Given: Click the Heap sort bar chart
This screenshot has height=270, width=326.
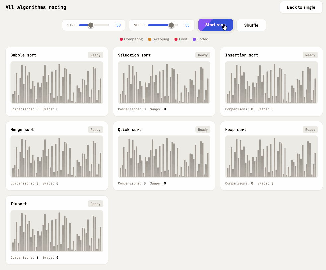Looking at the screenshot, I should pos(271,156).
